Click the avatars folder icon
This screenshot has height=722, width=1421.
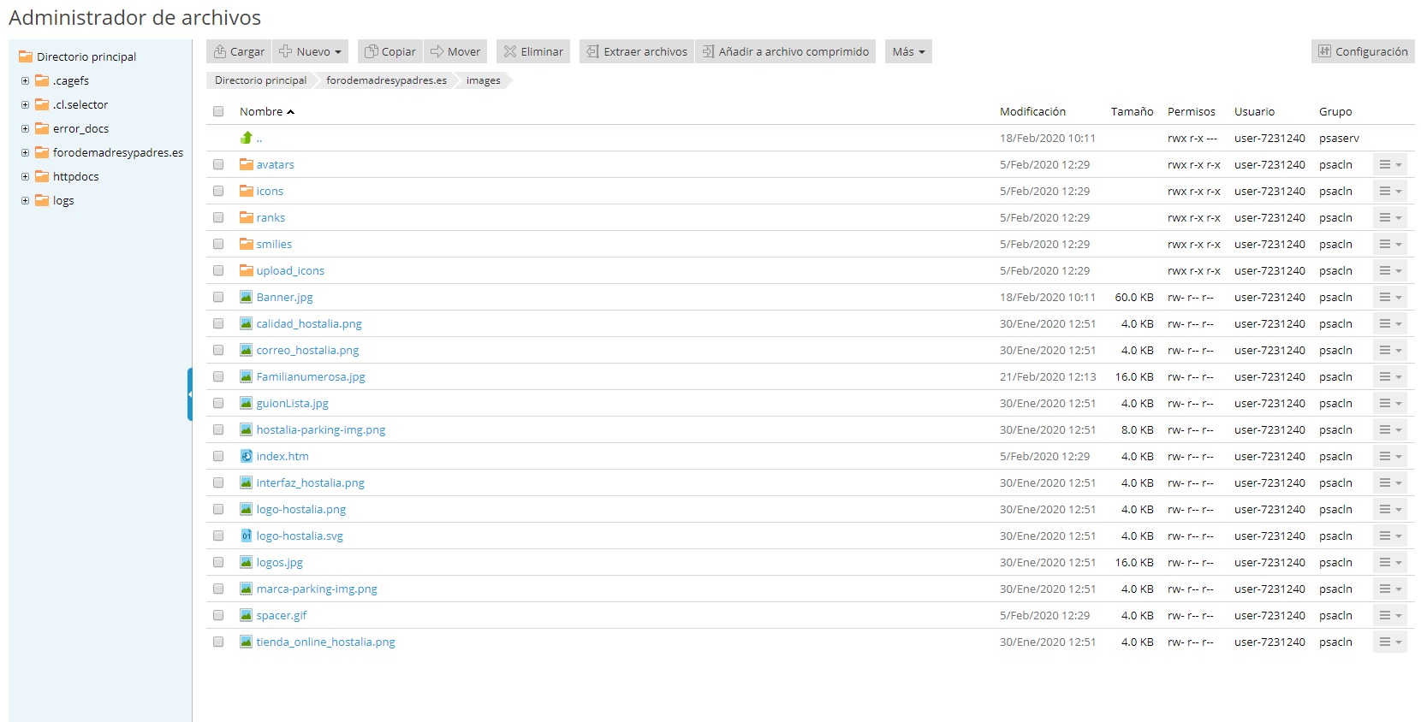coord(247,164)
